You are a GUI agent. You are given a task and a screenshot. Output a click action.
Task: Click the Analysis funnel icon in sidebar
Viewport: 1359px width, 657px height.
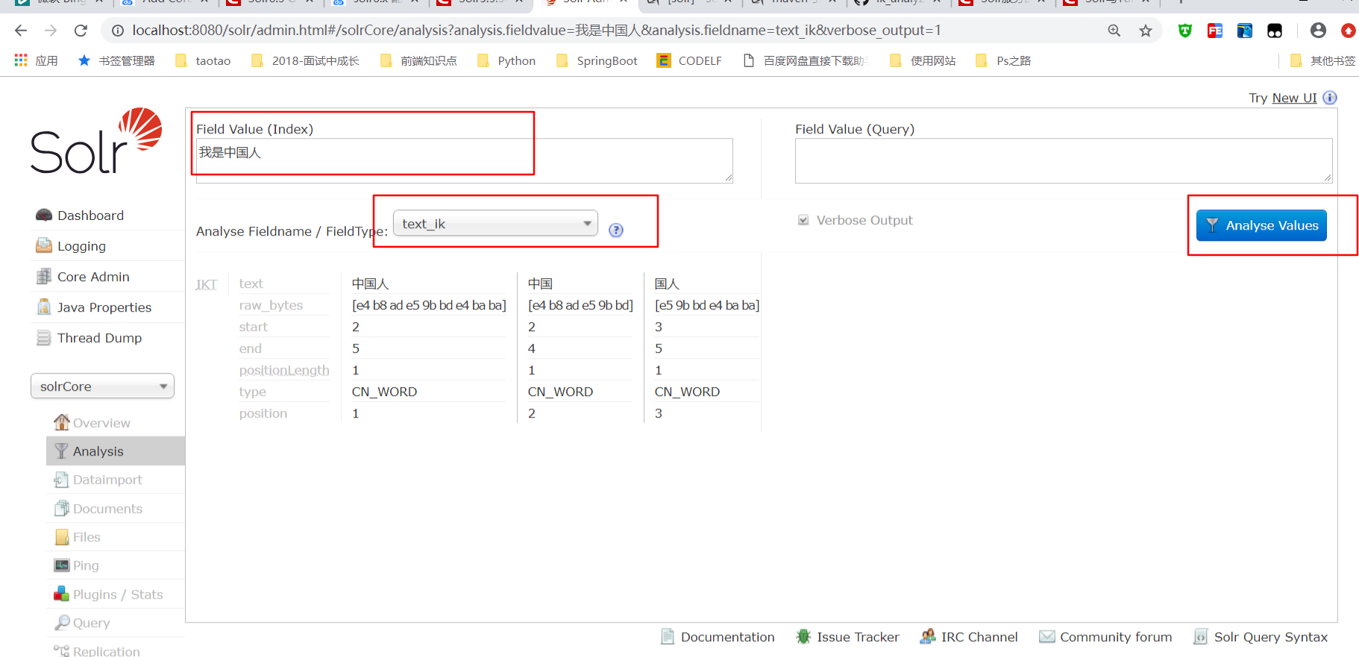[x=62, y=450]
